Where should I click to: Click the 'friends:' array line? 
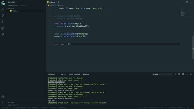click(82, 8)
